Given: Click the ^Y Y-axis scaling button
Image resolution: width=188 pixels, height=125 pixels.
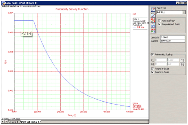Looking at the screenshot, I should coord(182,60).
